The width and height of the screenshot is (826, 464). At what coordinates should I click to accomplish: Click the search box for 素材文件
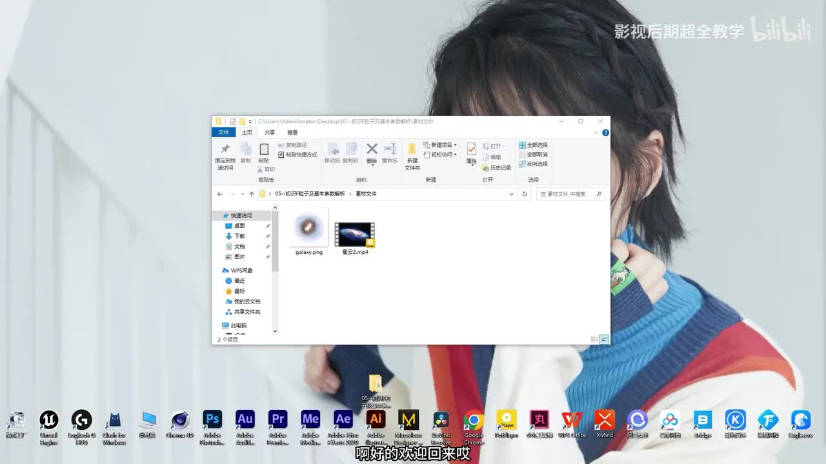(x=570, y=193)
